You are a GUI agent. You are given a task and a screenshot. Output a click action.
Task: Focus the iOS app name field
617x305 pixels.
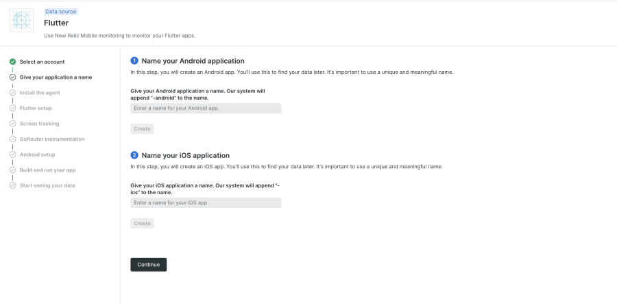click(206, 203)
